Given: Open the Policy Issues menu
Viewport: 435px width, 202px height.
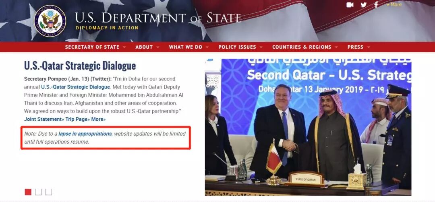Looking at the screenshot, I should tap(237, 47).
